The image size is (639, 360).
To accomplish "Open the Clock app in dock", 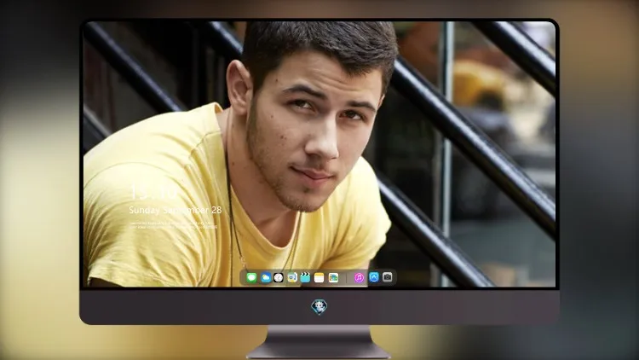I will (279, 278).
